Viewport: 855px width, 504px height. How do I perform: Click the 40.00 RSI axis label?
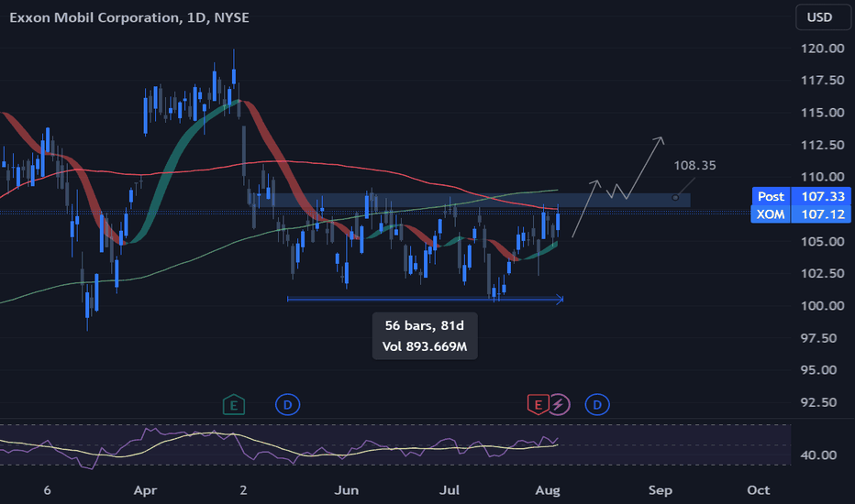pyautogui.click(x=818, y=455)
